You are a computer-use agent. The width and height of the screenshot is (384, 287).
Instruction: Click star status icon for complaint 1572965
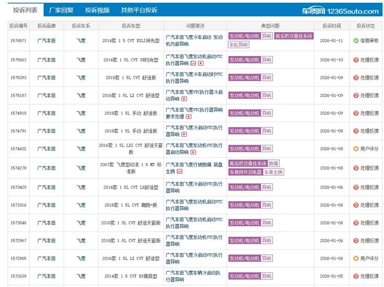[x=355, y=258]
